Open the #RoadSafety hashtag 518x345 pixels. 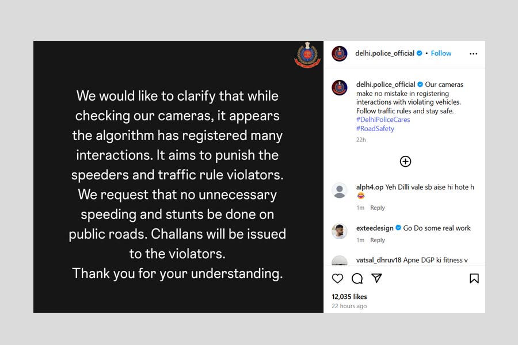coord(375,128)
